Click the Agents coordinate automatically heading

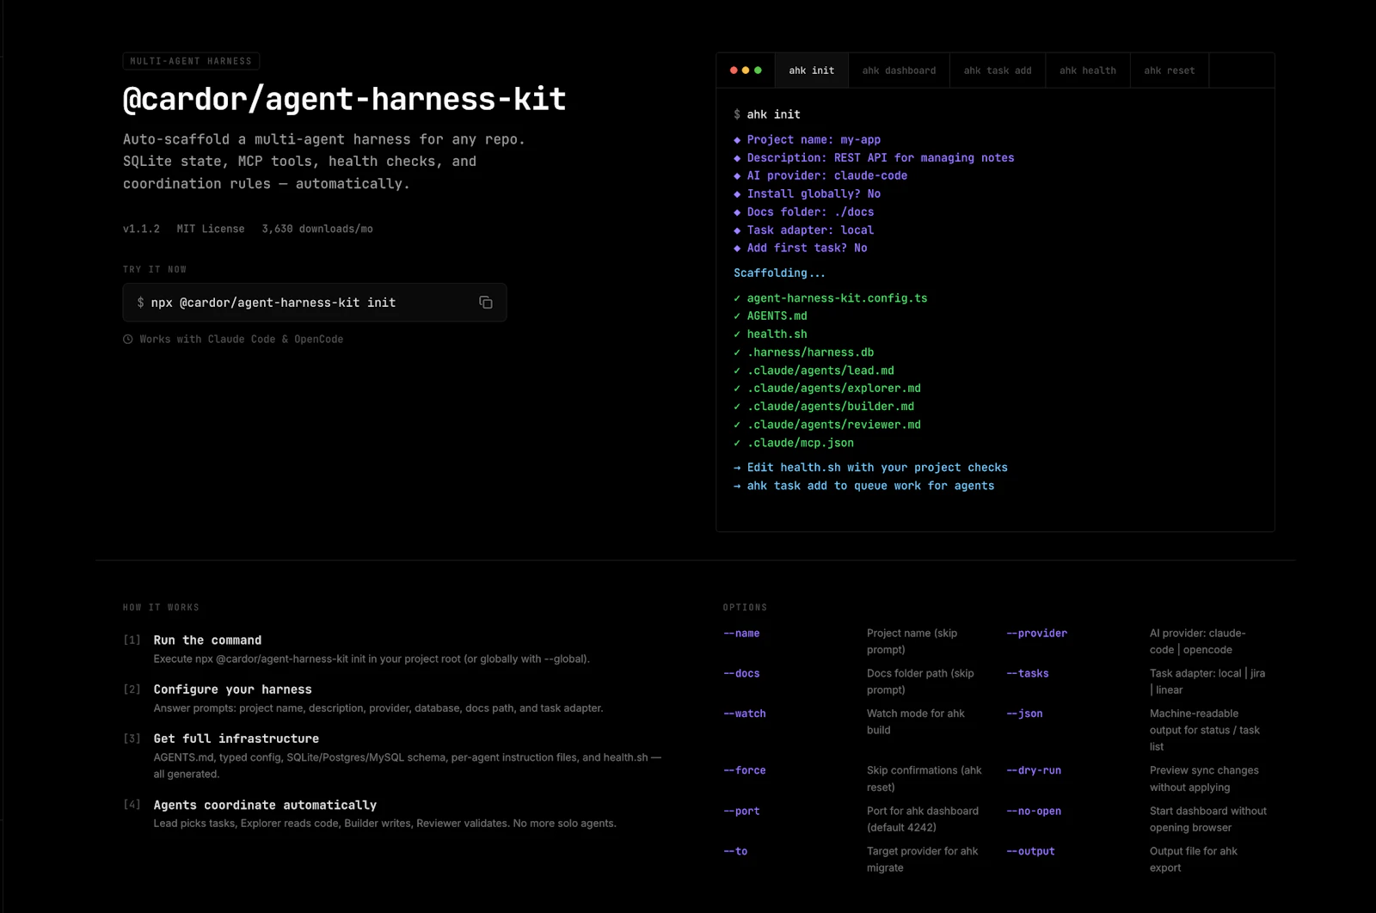[265, 805]
